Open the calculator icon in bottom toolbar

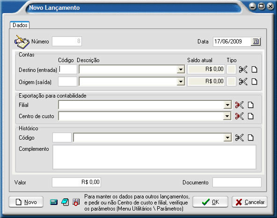(54, 202)
